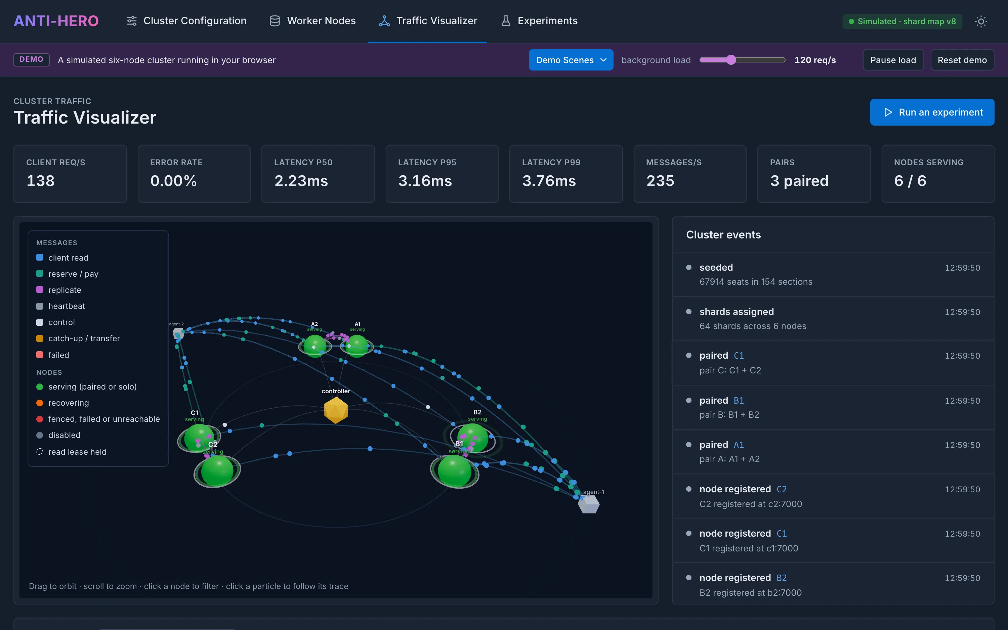Toggle the light/dark theme sun icon
The height and width of the screenshot is (630, 1008).
(x=981, y=21)
